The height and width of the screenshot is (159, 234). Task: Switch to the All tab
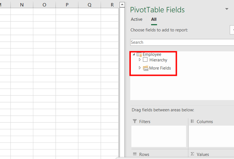154,19
